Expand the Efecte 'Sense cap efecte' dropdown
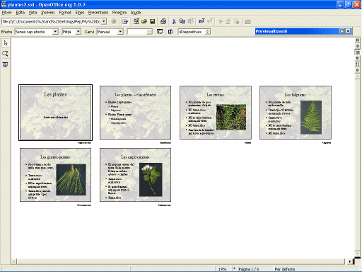Screen dimensions: 362x272 [55, 31]
